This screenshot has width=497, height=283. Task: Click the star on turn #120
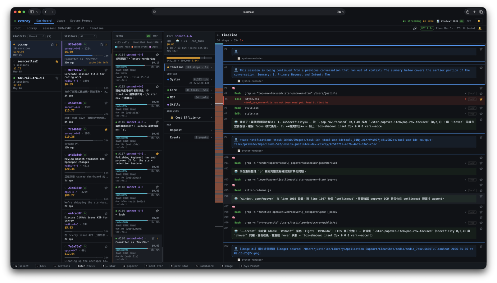point(153,238)
